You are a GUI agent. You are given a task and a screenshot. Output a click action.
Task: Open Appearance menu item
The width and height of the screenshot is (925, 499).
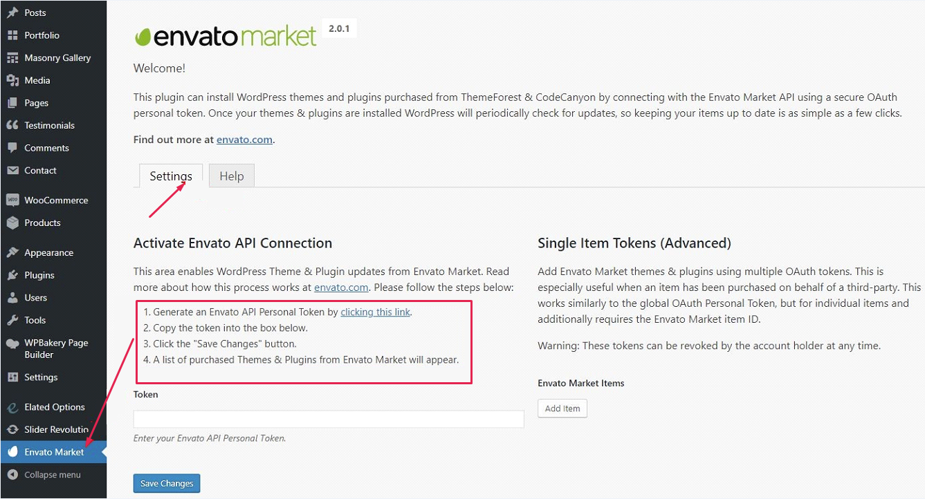(x=48, y=253)
